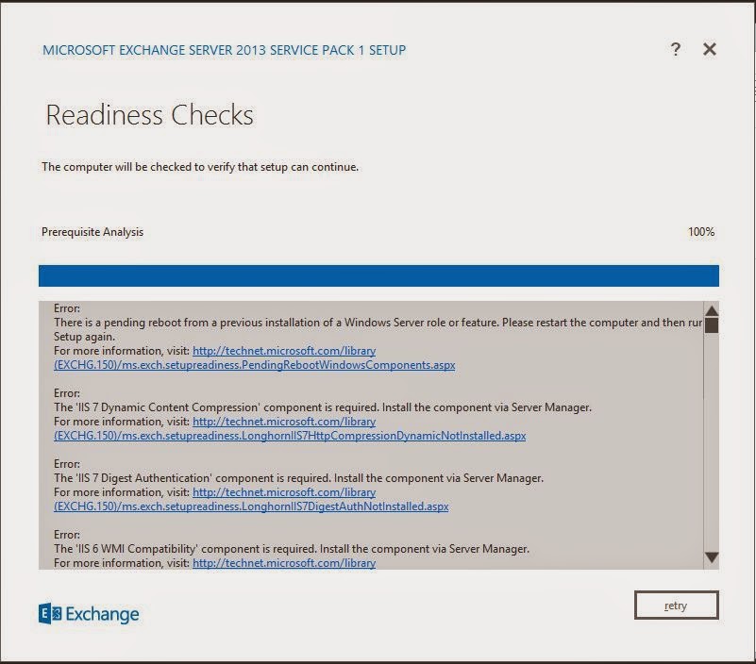Screen dimensions: 756x664
Task: Click the Prerequisite Analysis progress bar
Action: click(378, 275)
